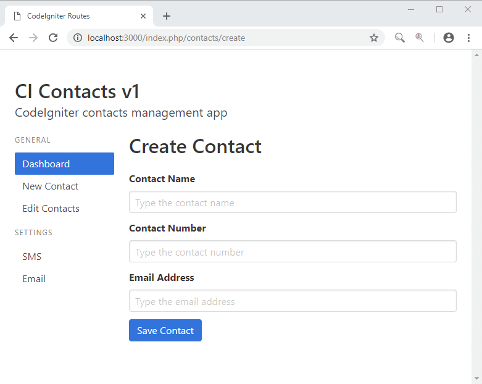The image size is (482, 384).
Task: Open Edit Contacts sidebar link
Action: click(51, 208)
